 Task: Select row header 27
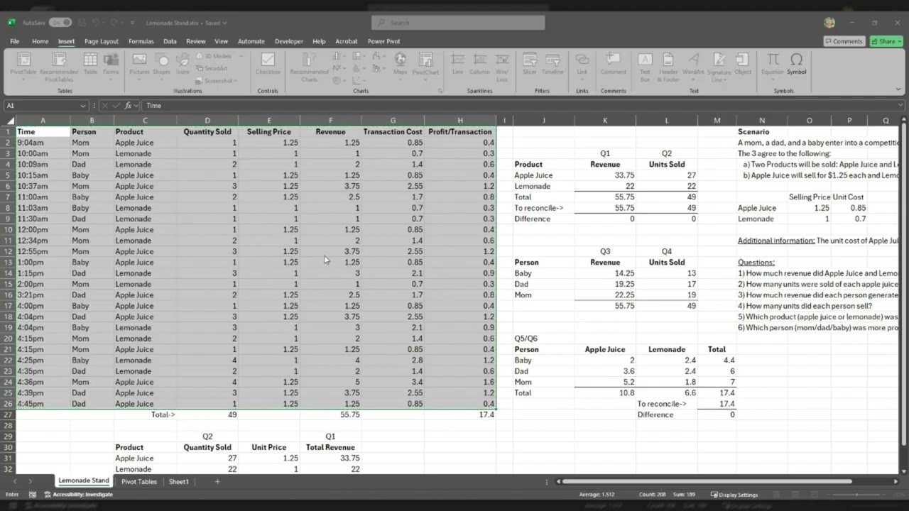8,414
